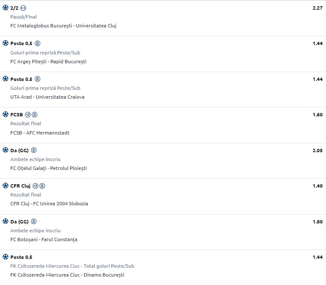Open the FC Metaloglobus București - Universitatea Cluj match
The height and width of the screenshot is (285, 326).
(63, 26)
